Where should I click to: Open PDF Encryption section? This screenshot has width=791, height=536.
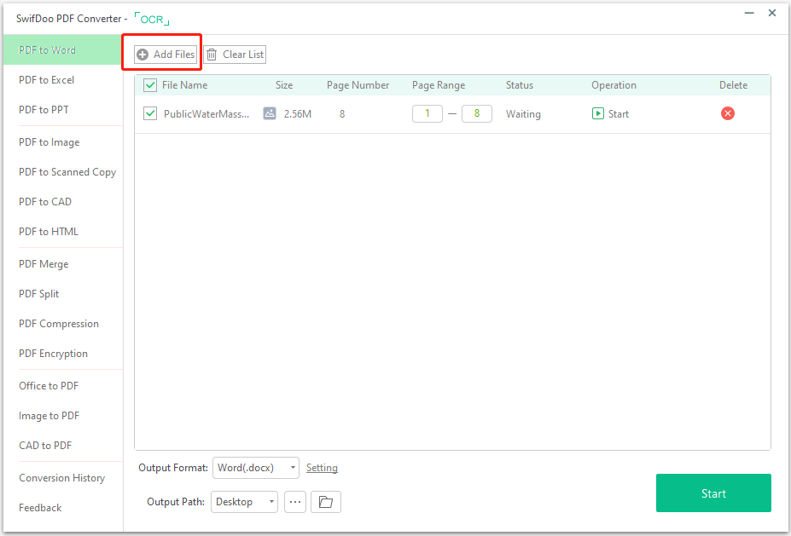[53, 353]
